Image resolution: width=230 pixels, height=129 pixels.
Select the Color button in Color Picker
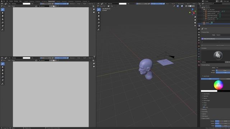(210, 79)
